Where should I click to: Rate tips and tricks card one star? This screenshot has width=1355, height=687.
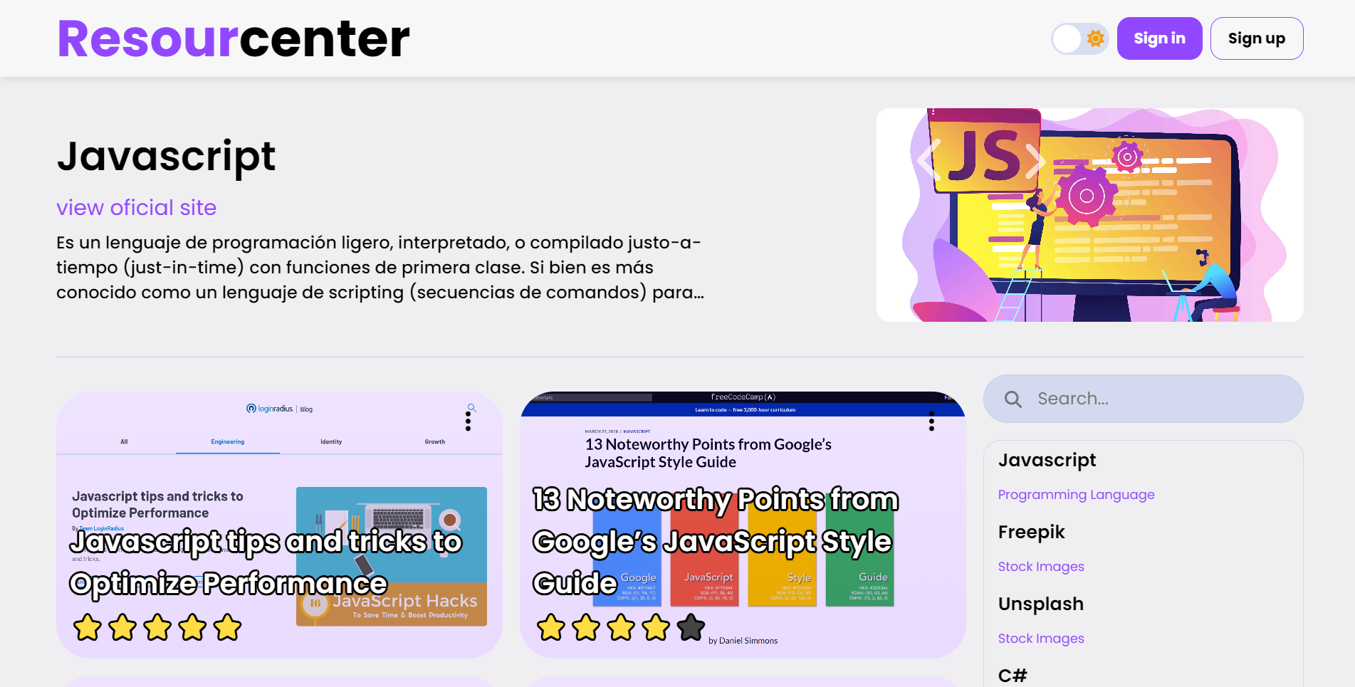point(88,627)
